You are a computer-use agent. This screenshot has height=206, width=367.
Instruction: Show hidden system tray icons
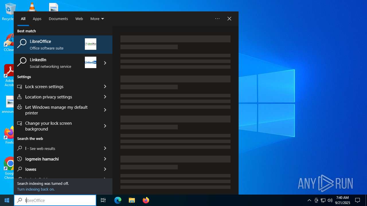point(309,200)
